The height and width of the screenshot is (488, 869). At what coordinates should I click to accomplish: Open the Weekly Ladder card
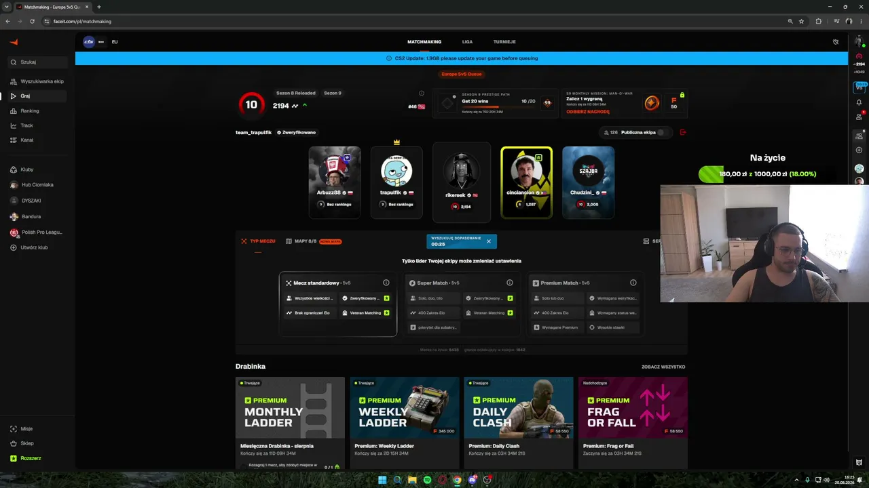pyautogui.click(x=405, y=422)
